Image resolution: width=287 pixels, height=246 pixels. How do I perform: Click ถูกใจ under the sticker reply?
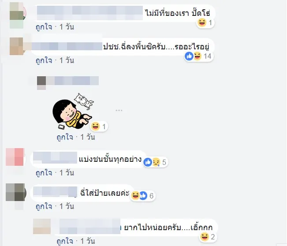tap(65, 137)
